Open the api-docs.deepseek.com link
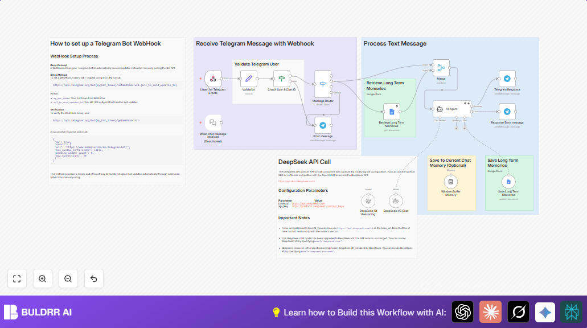The height and width of the screenshot is (328, 587). (297, 181)
